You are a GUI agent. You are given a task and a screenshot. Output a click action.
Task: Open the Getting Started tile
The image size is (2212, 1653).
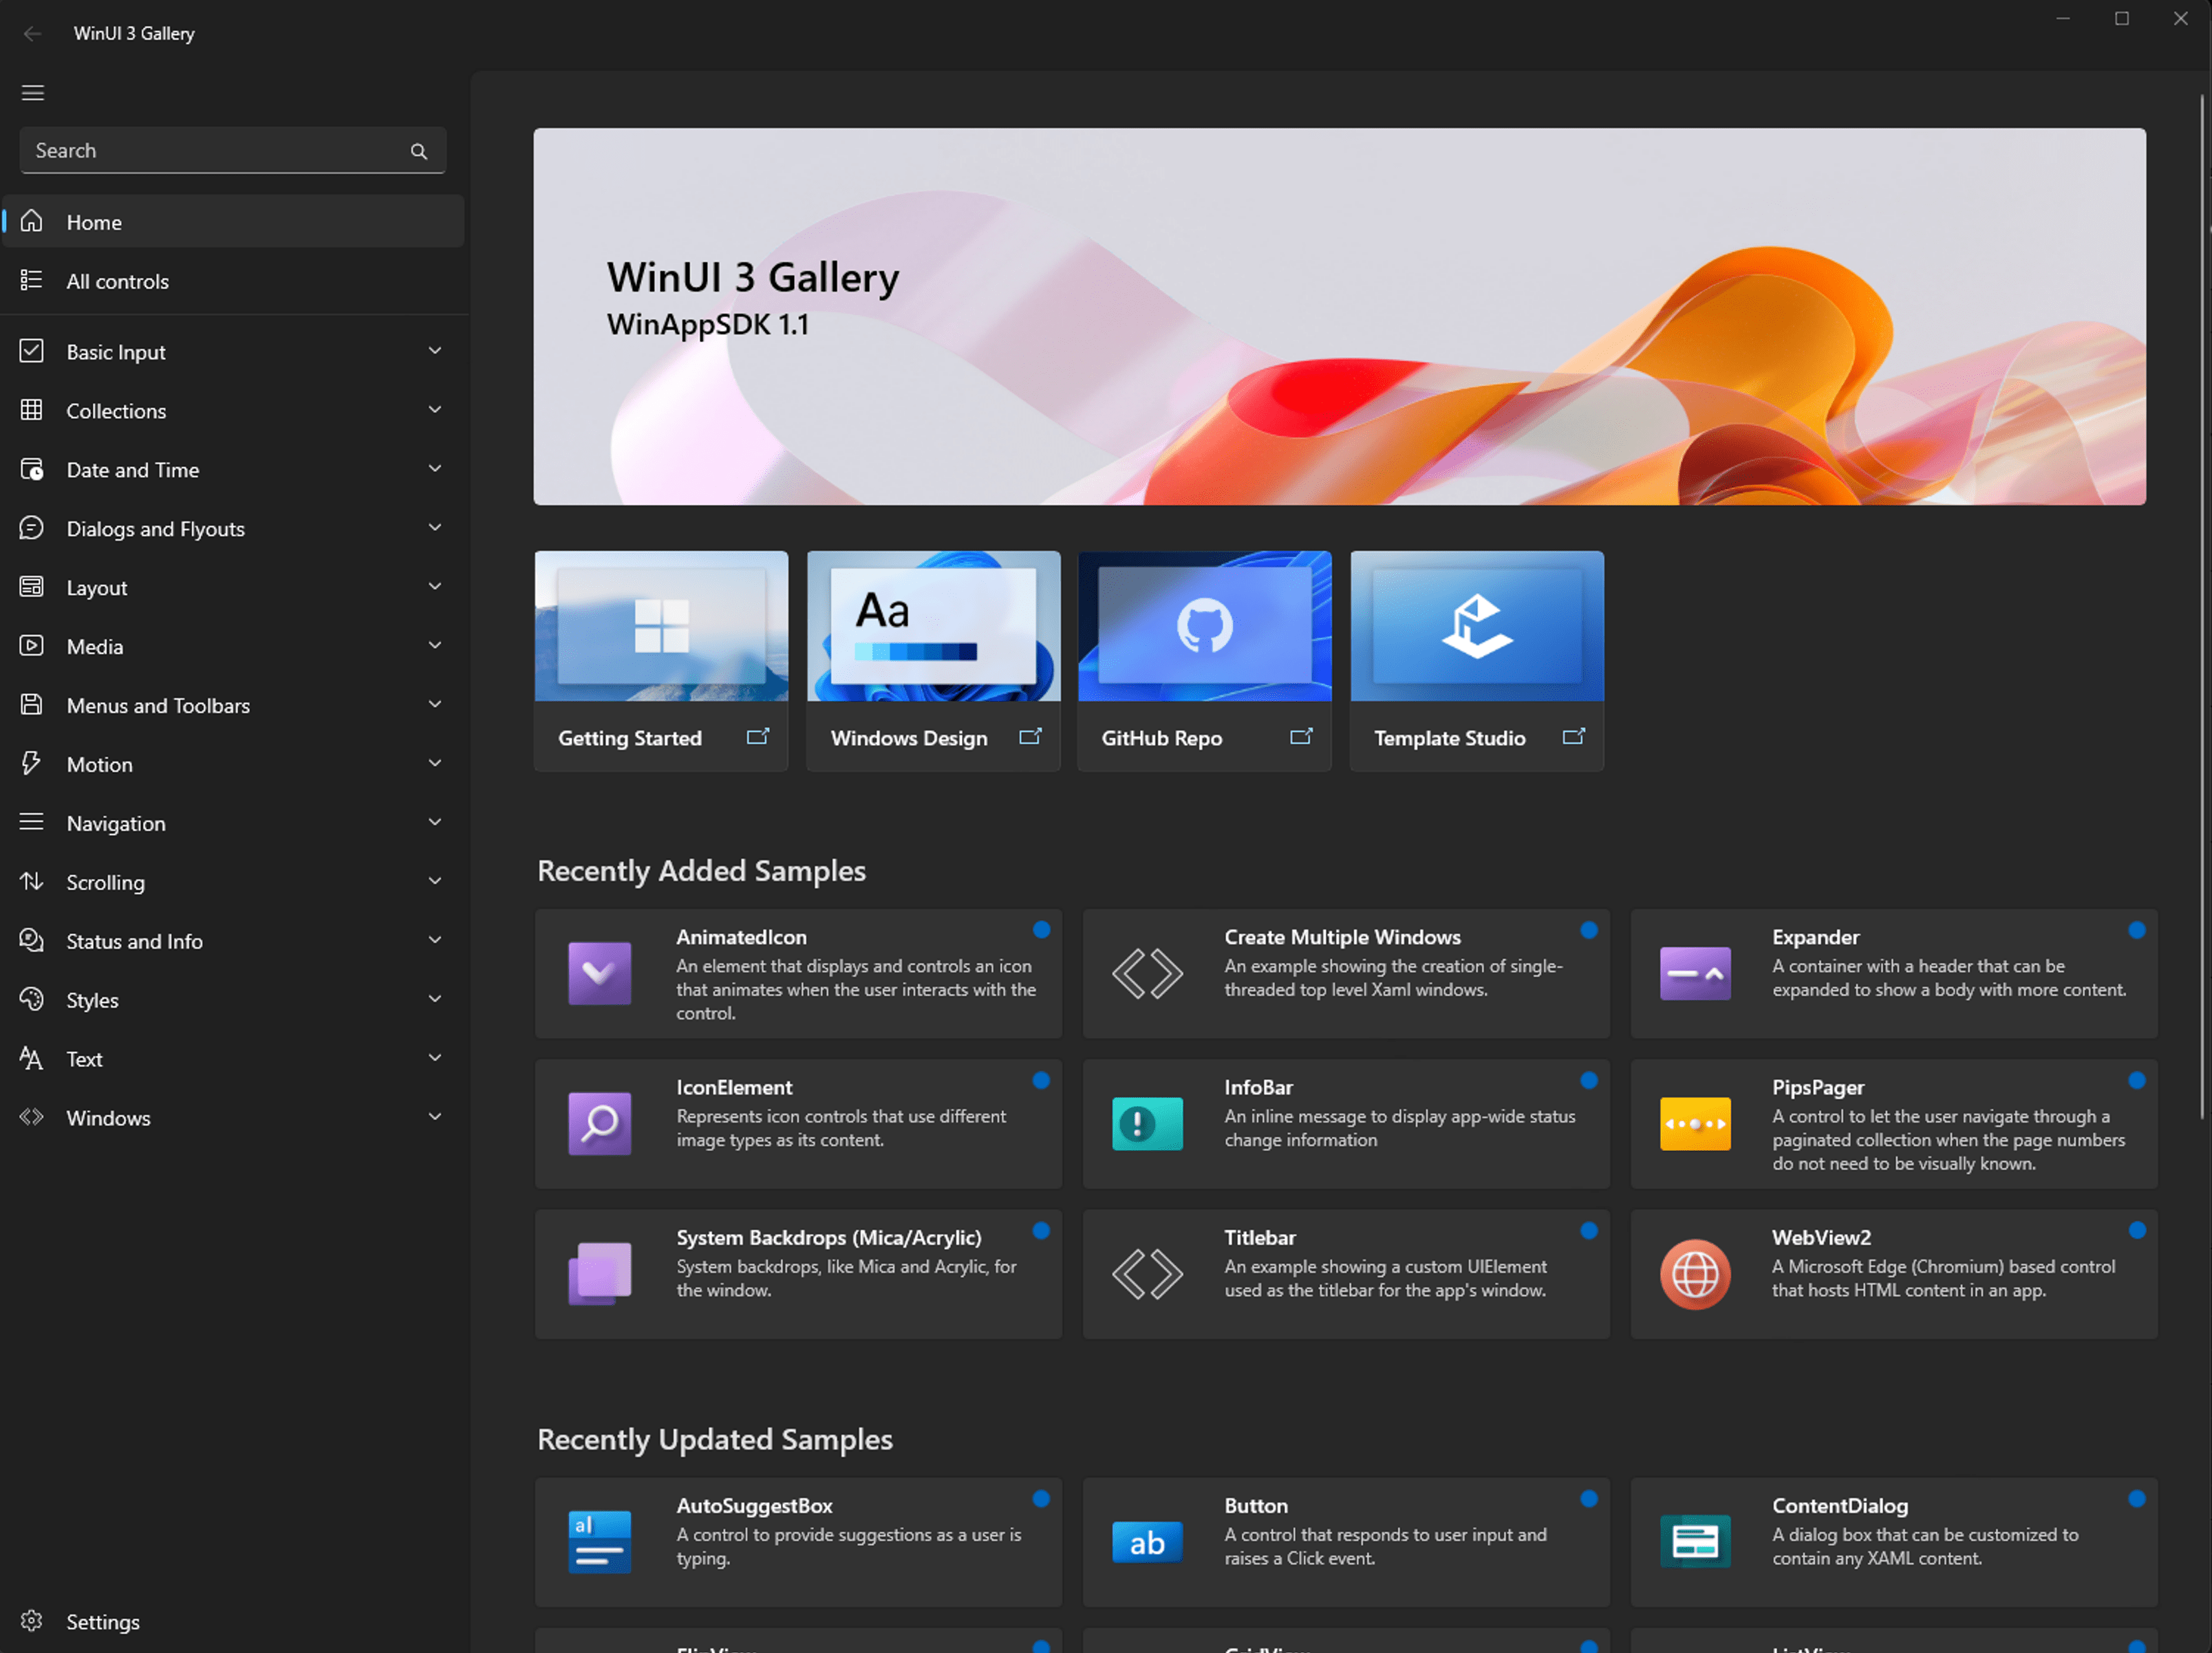661,660
